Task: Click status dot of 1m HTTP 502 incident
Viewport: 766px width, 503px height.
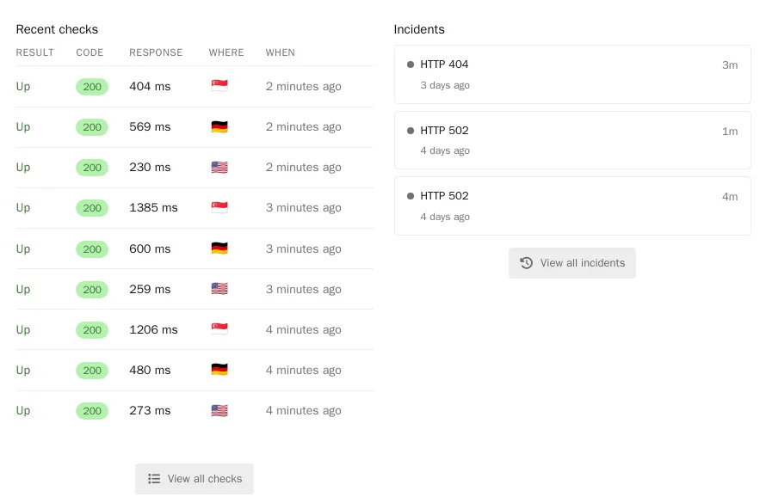Action: pos(411,131)
